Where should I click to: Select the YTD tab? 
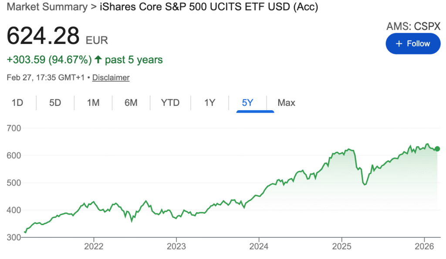point(170,103)
